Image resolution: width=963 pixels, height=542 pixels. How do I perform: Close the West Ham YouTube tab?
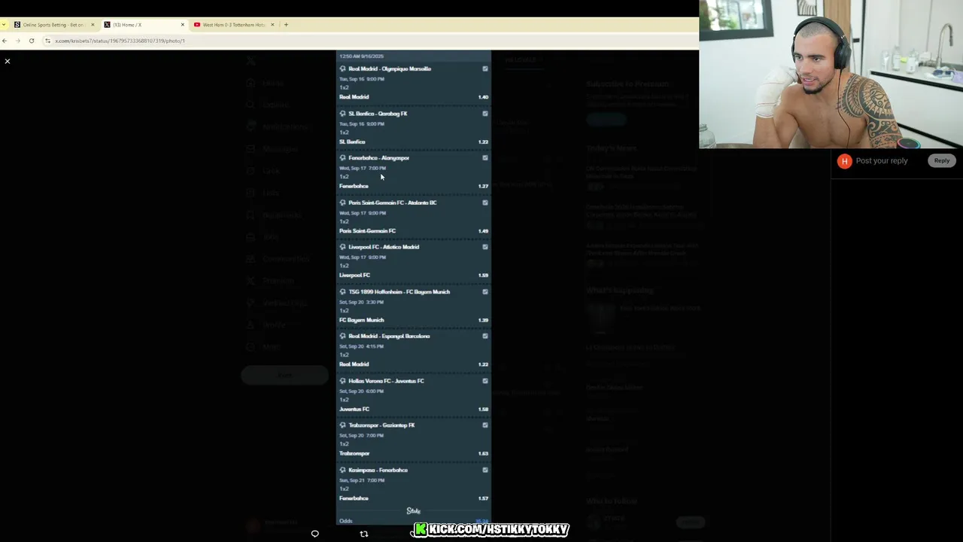[272, 25]
